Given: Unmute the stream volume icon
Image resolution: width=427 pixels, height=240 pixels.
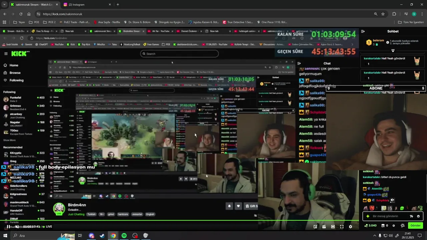Looking at the screenshot, I should [17, 227].
